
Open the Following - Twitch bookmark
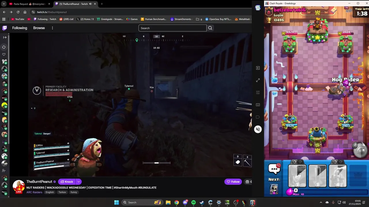45,19
